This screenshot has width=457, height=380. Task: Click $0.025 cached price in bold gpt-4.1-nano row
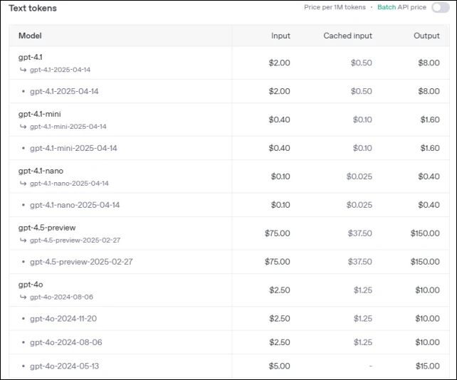(359, 176)
